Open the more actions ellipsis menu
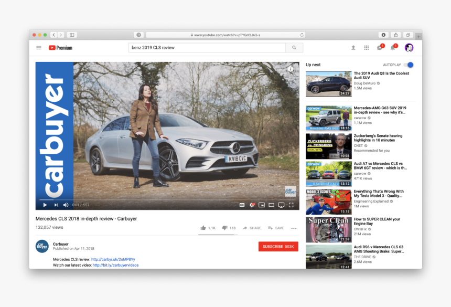 point(294,228)
